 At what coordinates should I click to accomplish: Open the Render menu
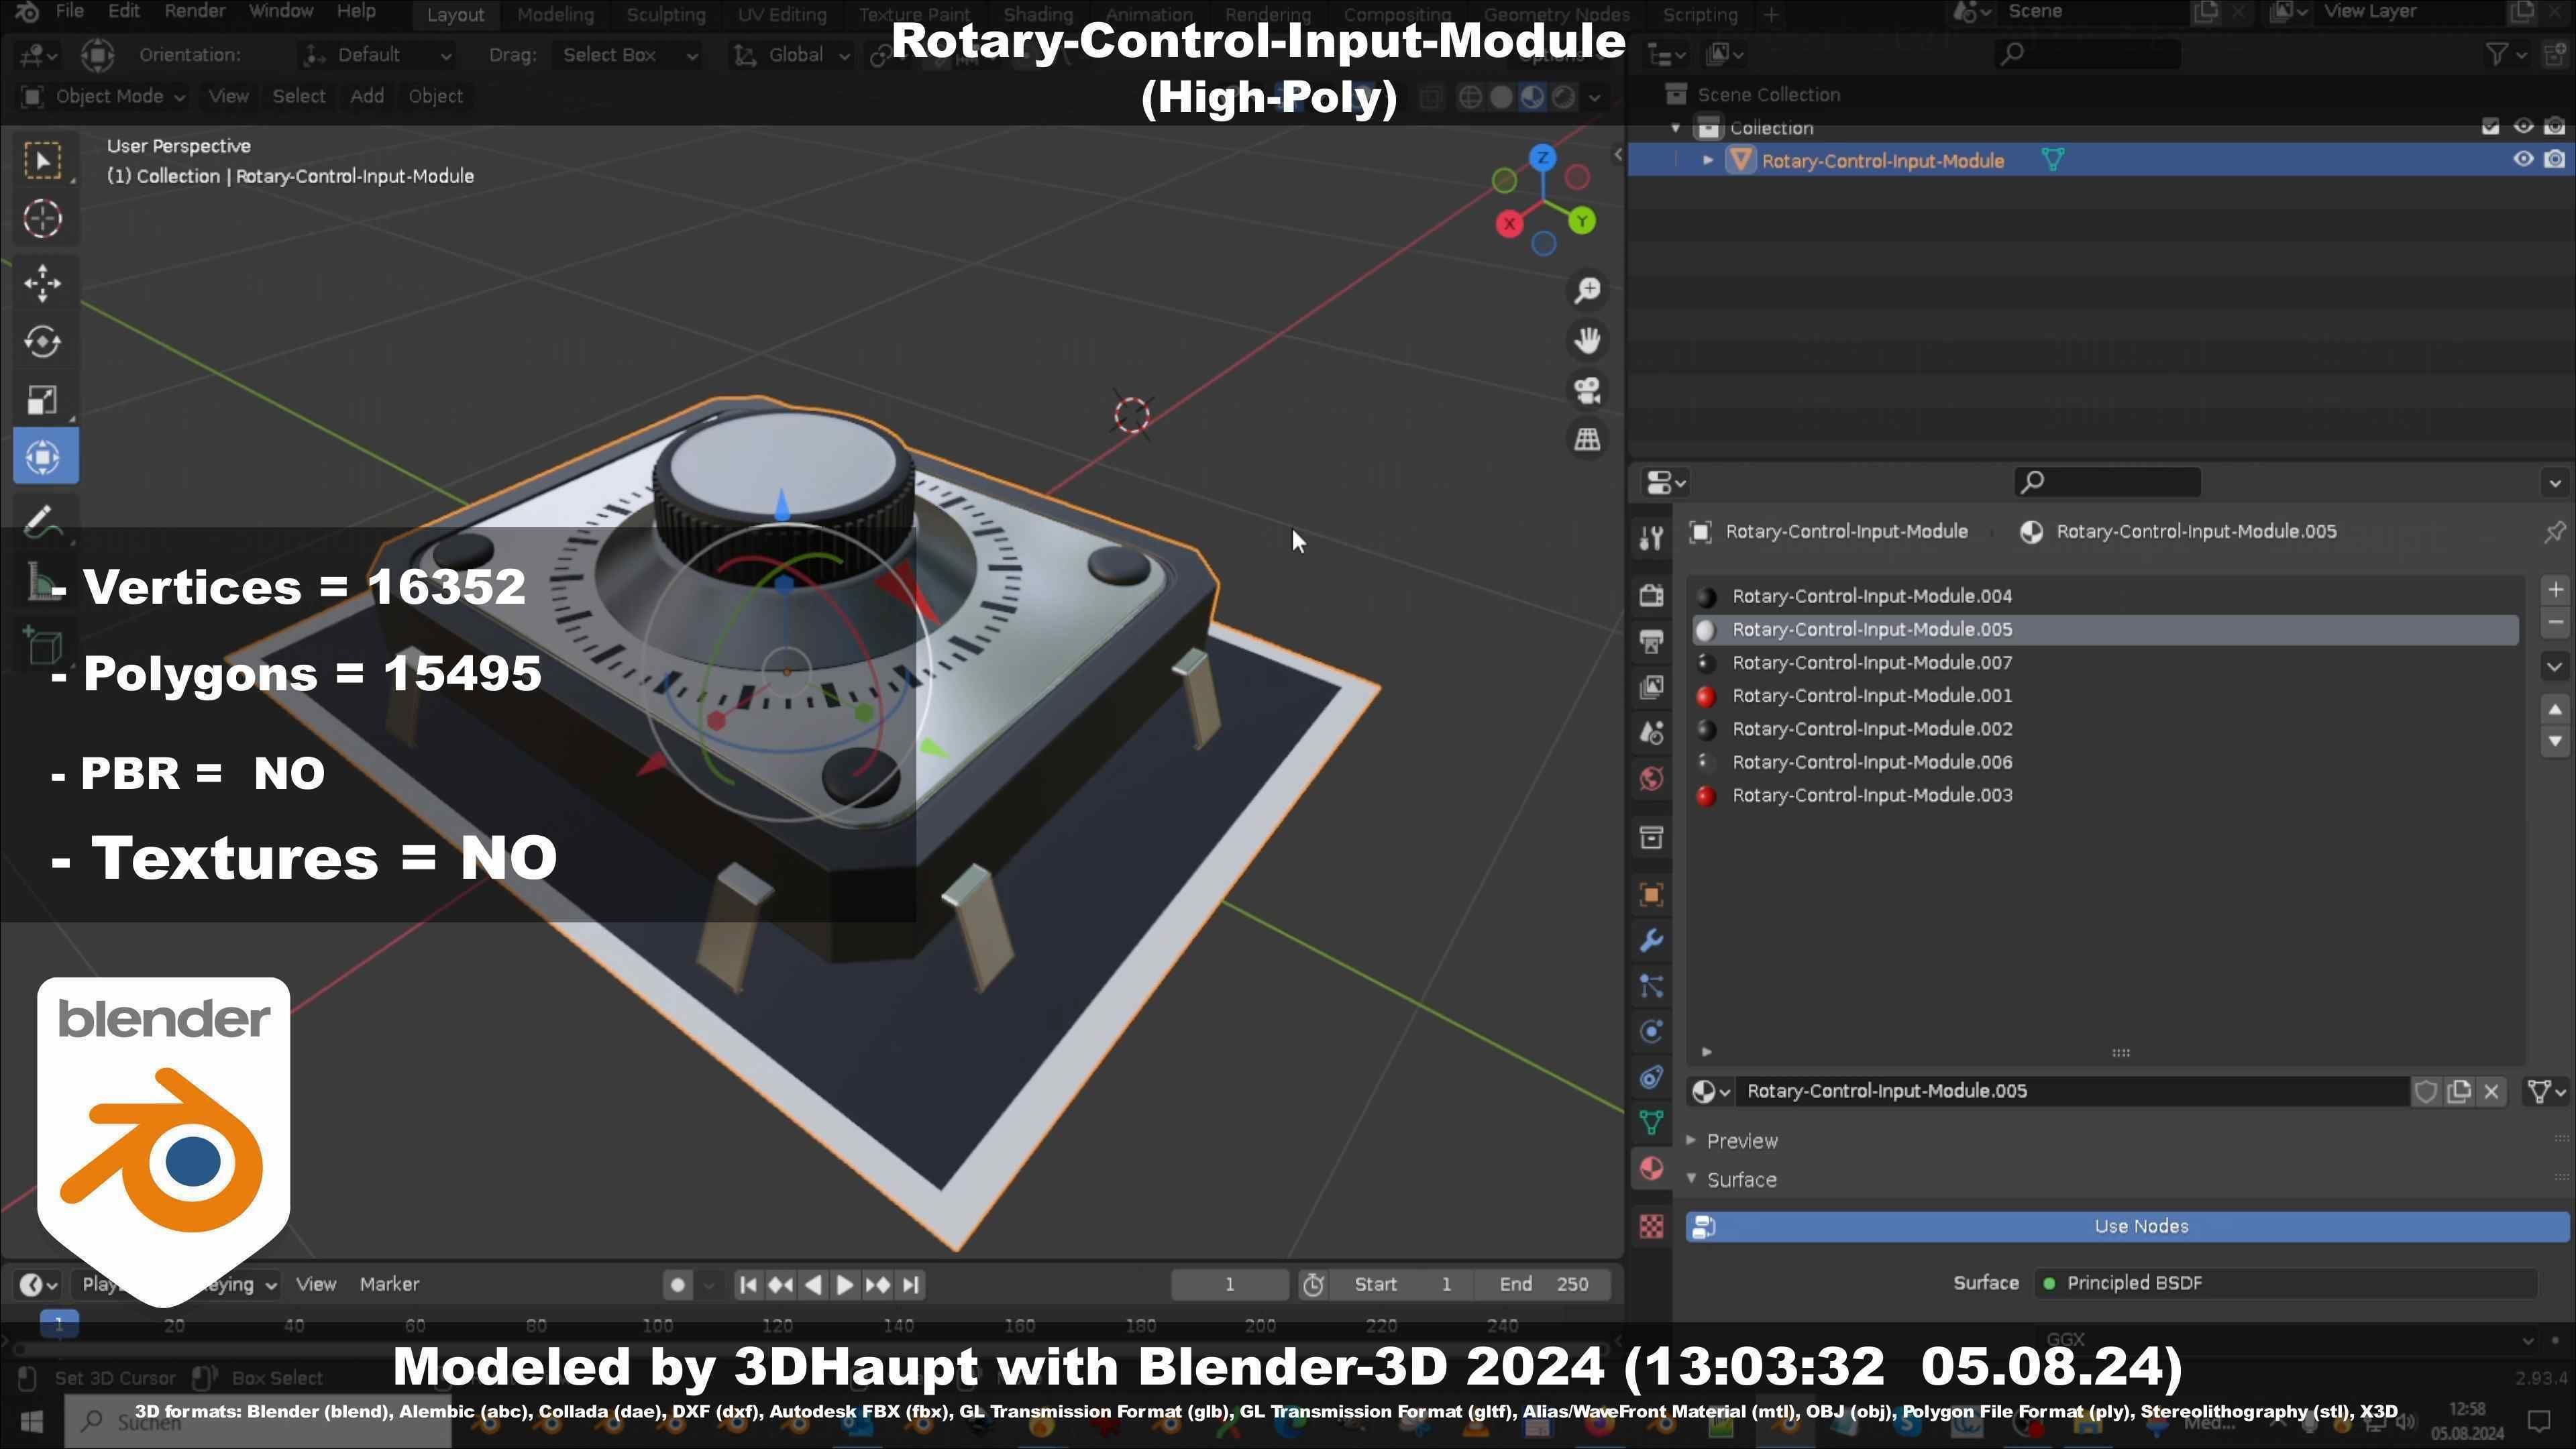(x=194, y=12)
